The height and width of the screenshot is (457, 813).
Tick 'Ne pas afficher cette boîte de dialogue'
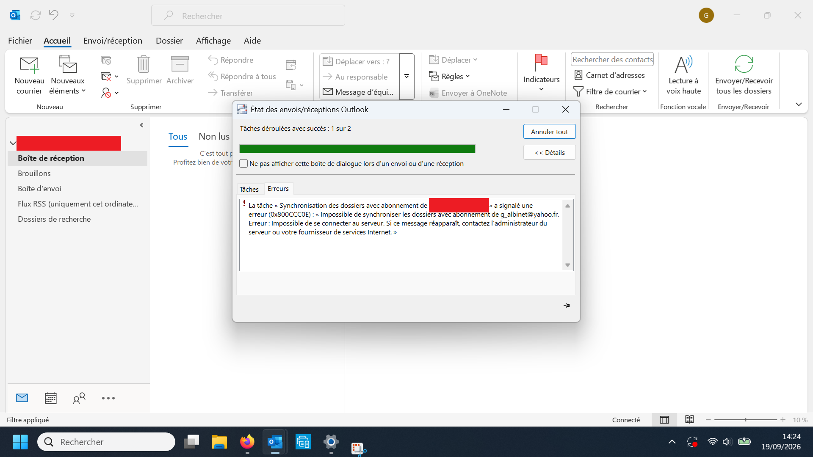(243, 163)
